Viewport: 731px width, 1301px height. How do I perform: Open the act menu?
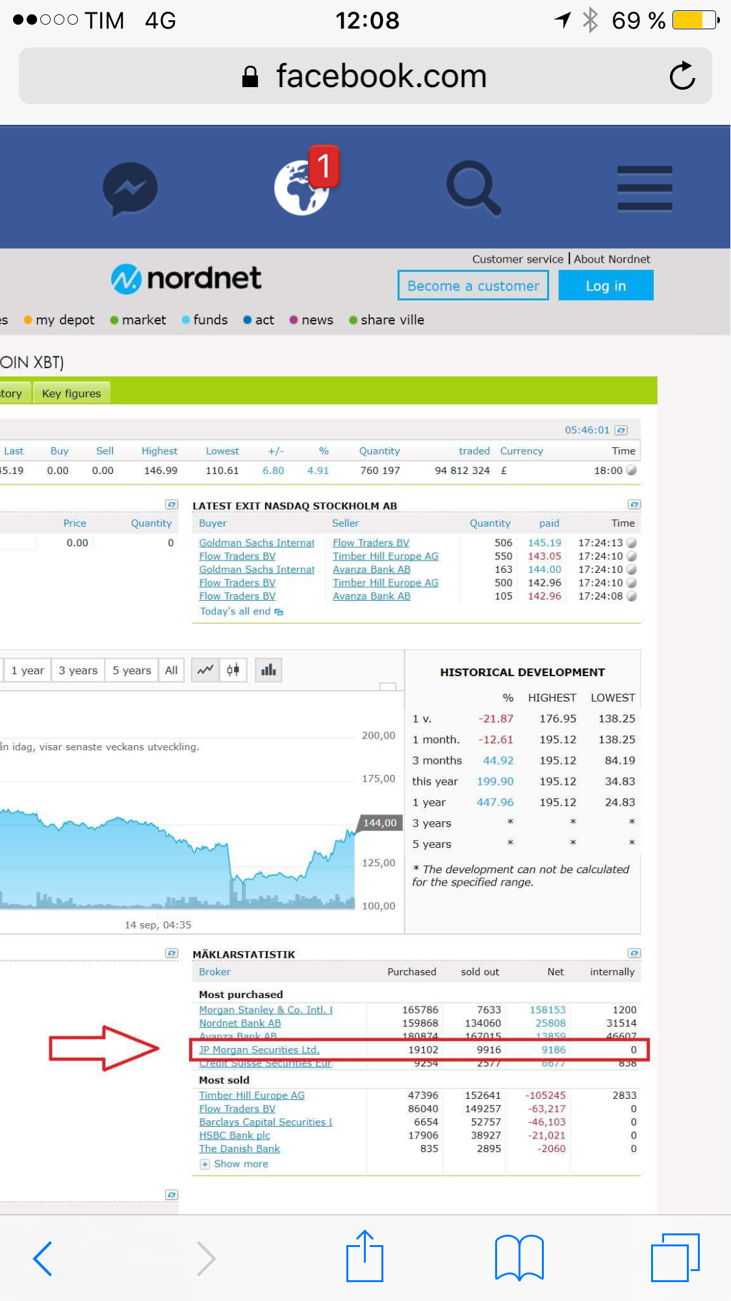tap(259, 320)
